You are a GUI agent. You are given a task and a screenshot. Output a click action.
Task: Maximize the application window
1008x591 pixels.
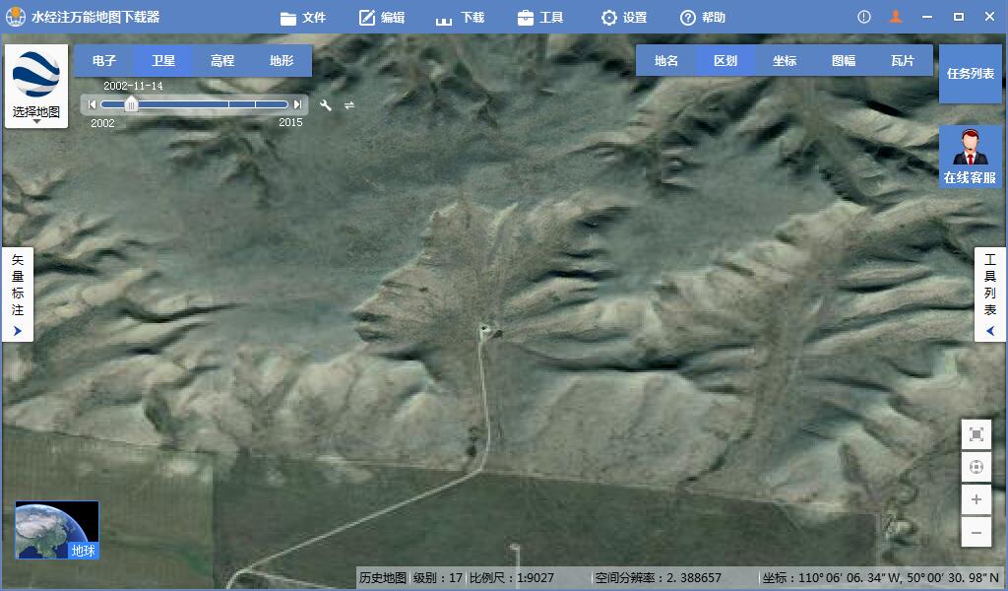pos(959,17)
